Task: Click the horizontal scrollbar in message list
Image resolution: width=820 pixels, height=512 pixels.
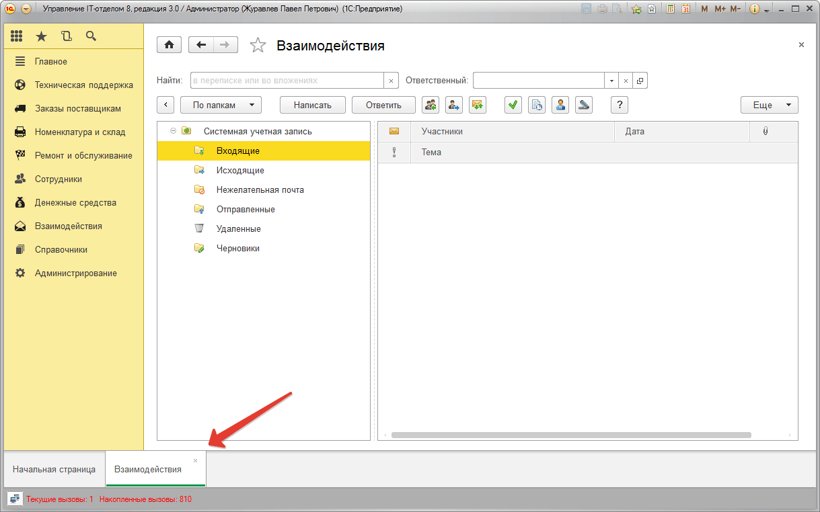Action: tap(570, 435)
